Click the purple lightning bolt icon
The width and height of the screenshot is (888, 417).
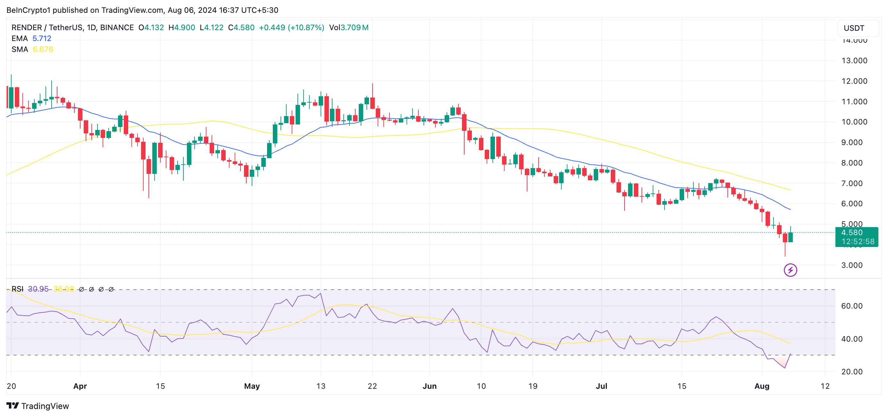tap(790, 270)
